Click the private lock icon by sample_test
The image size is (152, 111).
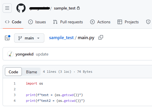point(78,8)
